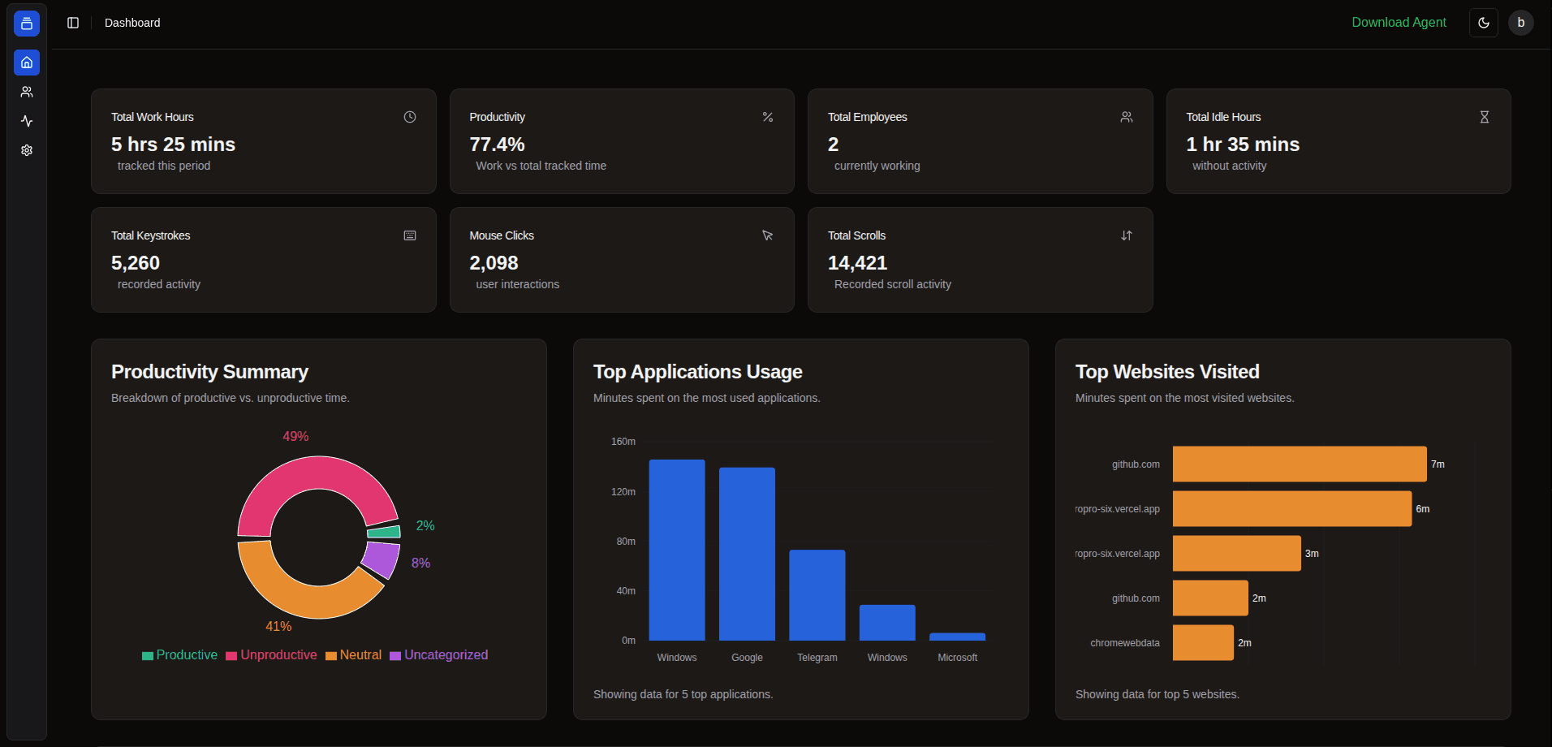Click the chromewebdata bar in websites chart

1202,642
